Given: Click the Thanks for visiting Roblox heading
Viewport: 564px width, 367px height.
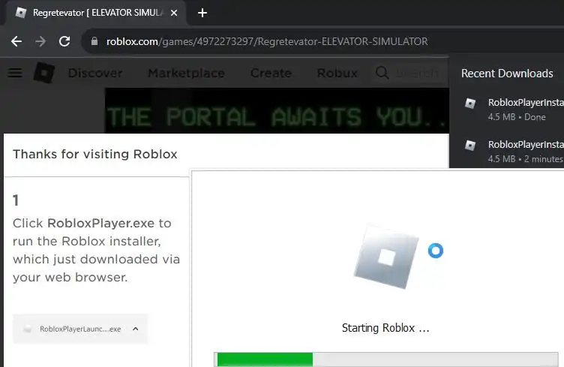Looking at the screenshot, I should tap(95, 154).
